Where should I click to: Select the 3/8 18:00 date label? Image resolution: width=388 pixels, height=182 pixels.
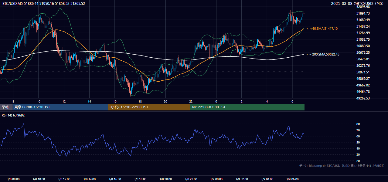[x=140, y=179]
